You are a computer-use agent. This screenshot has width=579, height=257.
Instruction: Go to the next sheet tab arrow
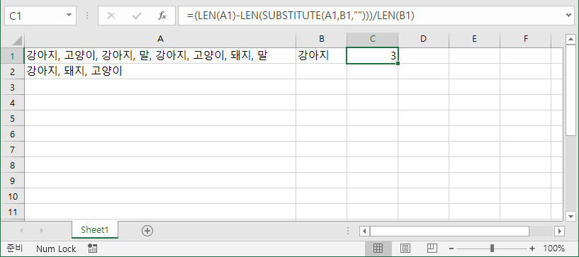click(x=41, y=231)
